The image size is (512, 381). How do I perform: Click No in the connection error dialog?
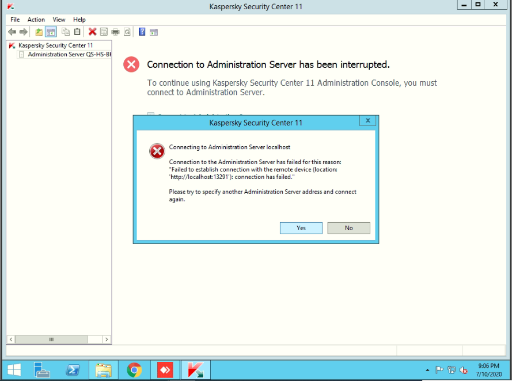pos(349,228)
